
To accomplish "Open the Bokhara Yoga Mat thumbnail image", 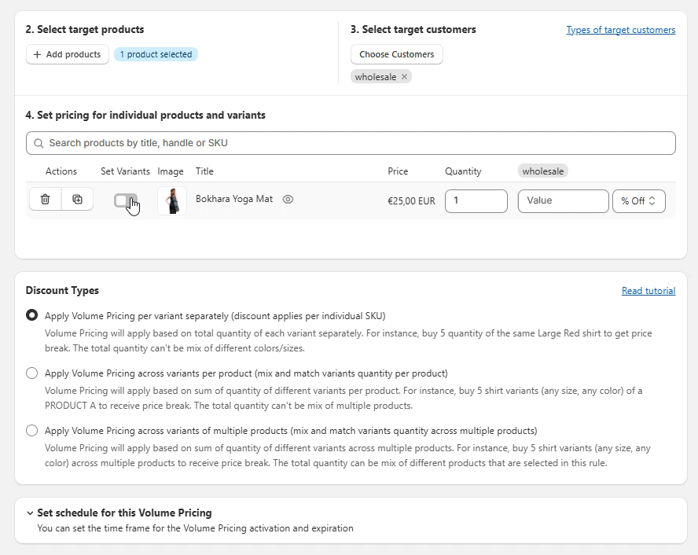I will [x=172, y=200].
